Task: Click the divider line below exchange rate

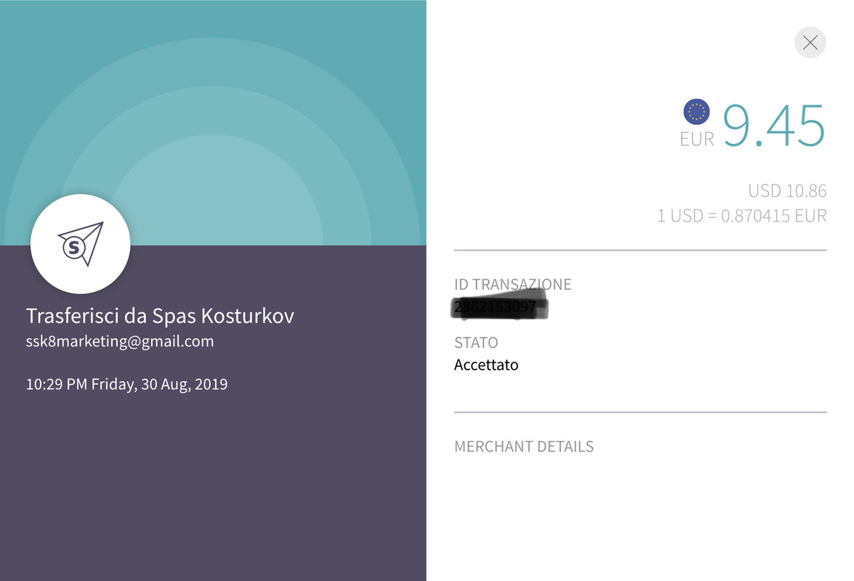Action: (x=640, y=250)
